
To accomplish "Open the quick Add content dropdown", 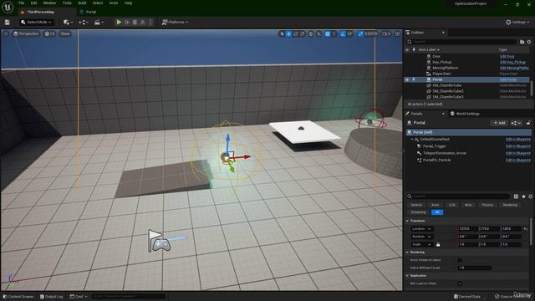I will click(x=68, y=23).
